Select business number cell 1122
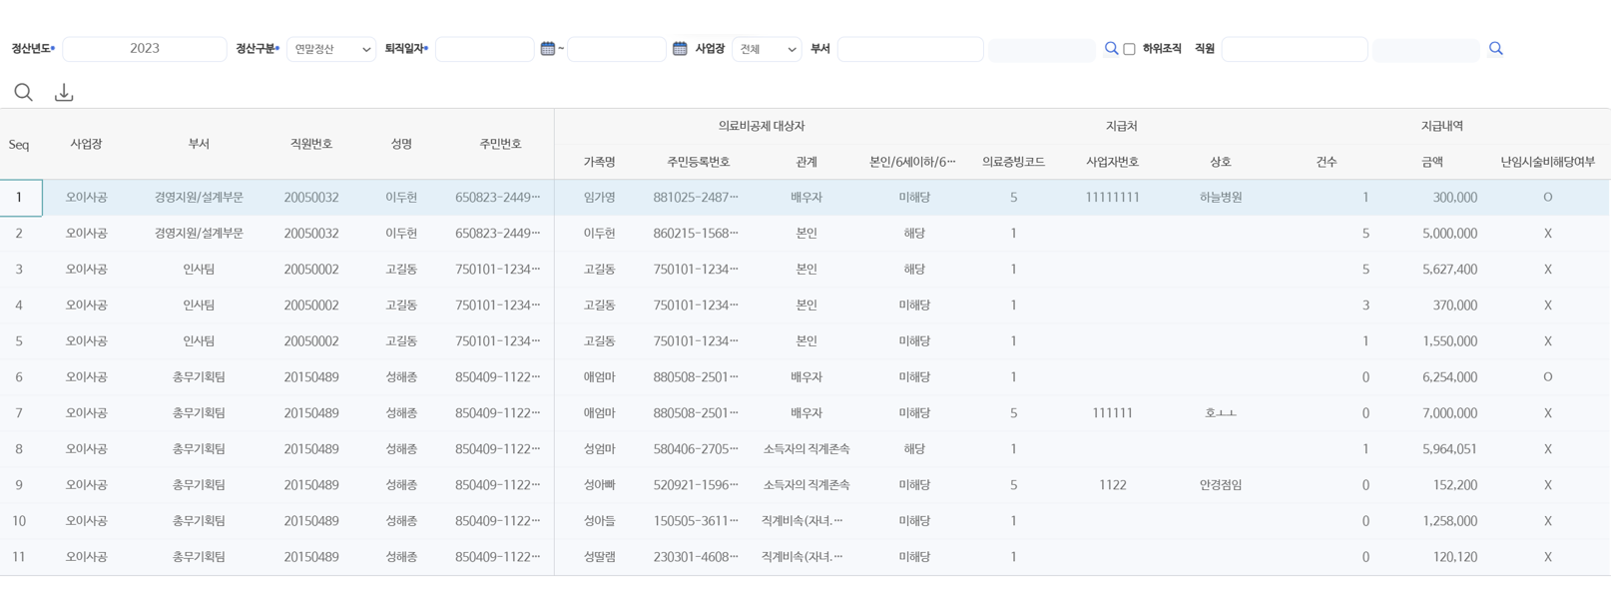The image size is (1611, 605). 1112,485
